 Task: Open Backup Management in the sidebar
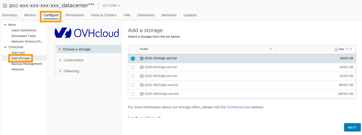tap(27, 64)
